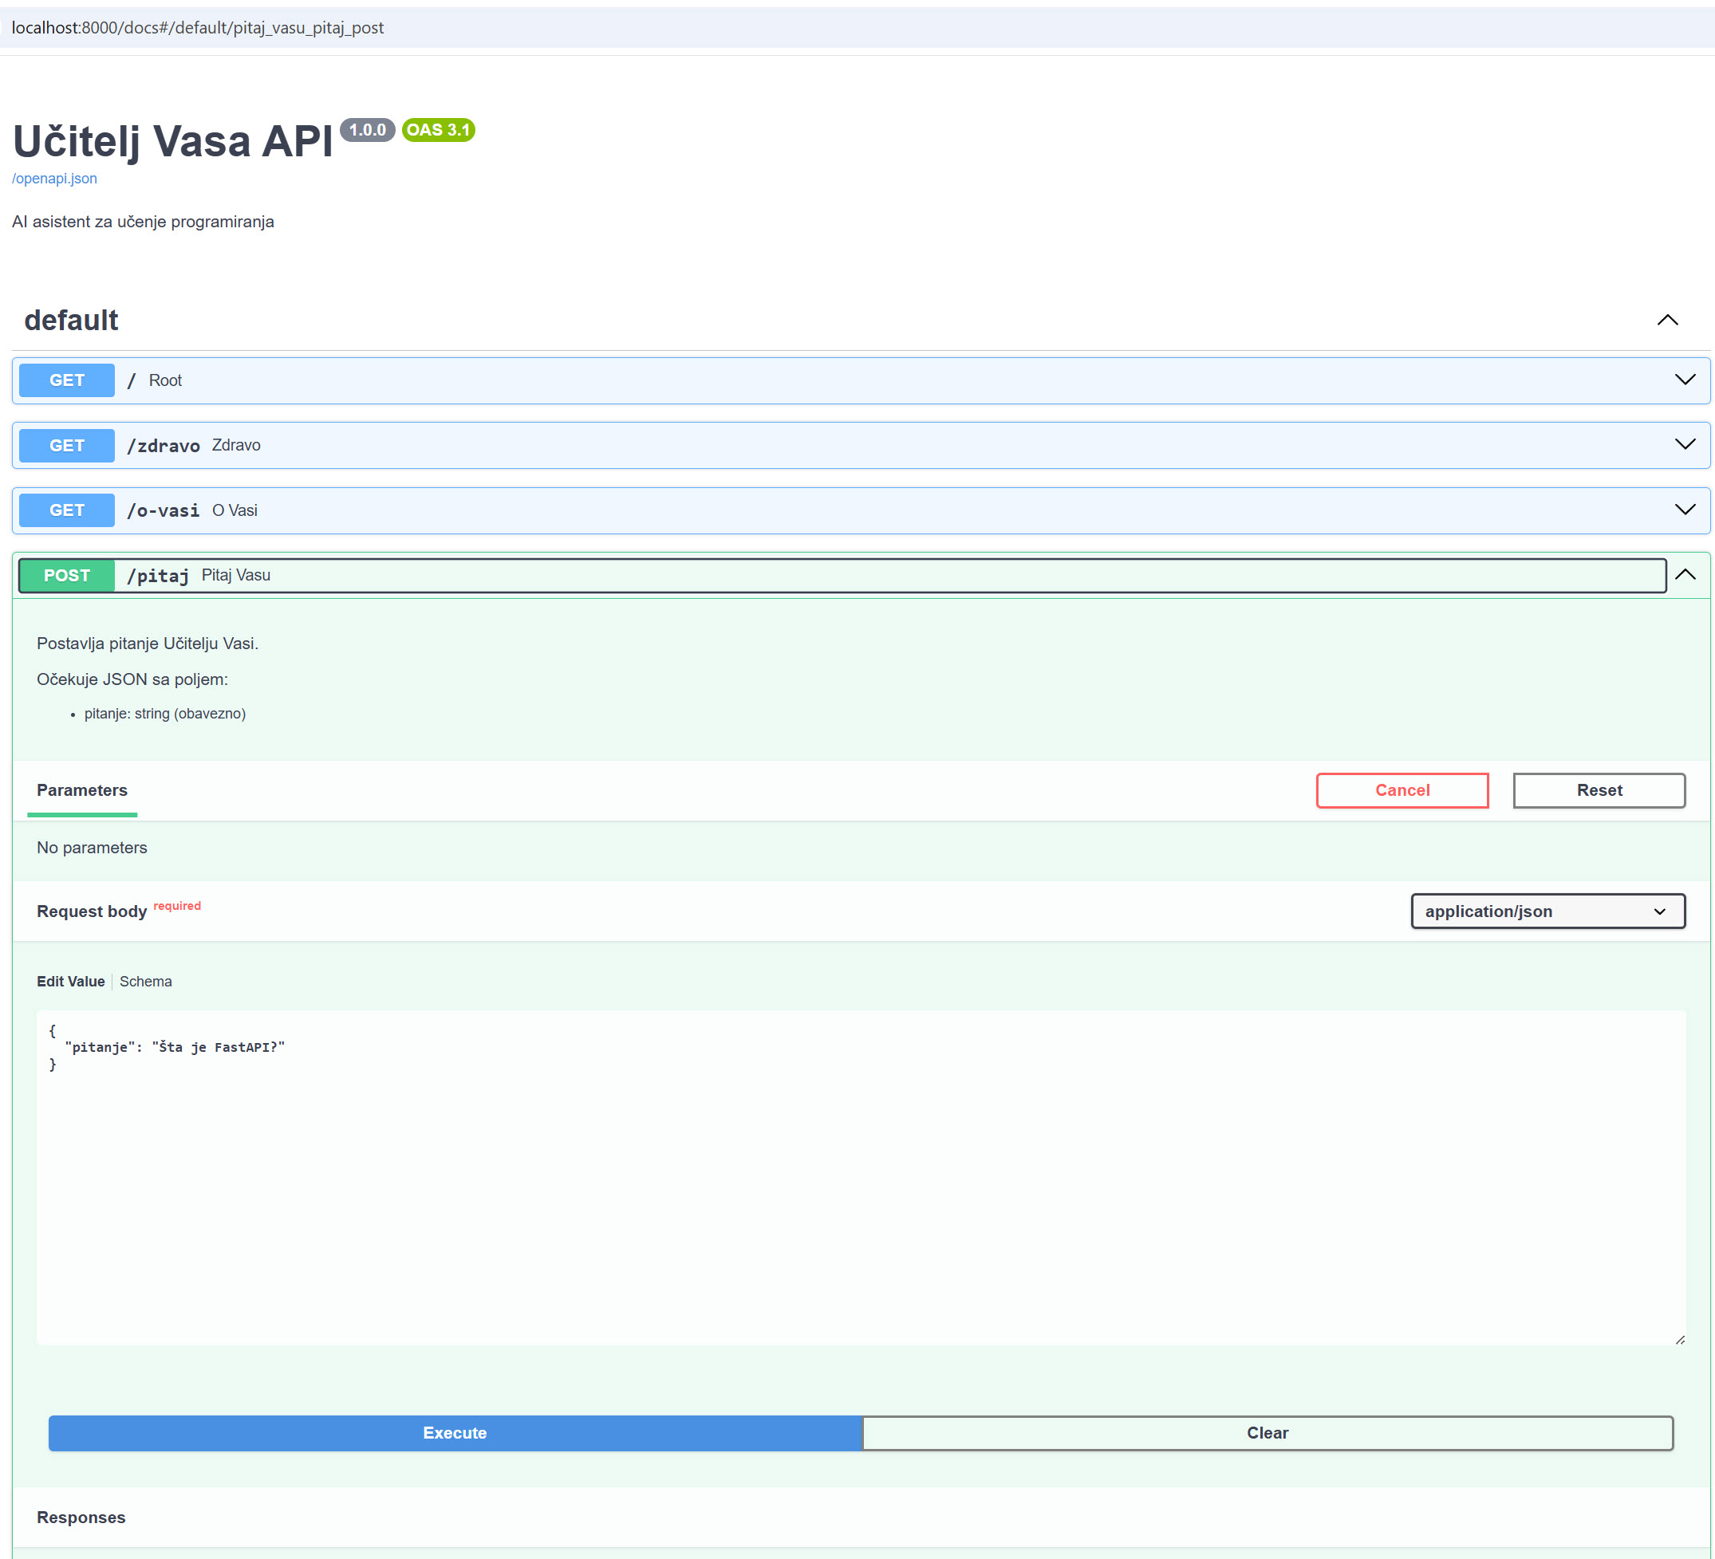This screenshot has width=1715, height=1559.
Task: Click the GET badge for Root
Action: tap(66, 380)
